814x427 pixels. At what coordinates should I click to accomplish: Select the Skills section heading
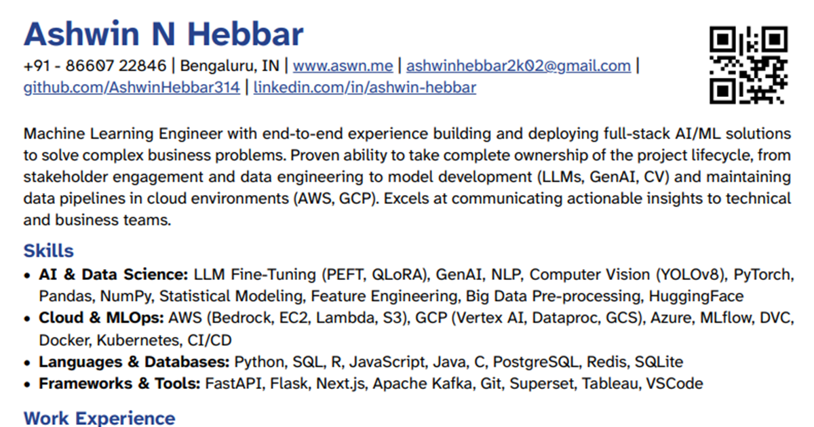coord(49,251)
